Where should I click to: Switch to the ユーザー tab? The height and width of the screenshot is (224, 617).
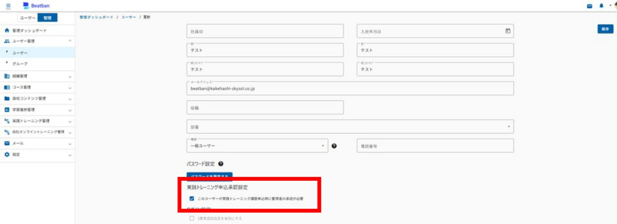pos(28,18)
